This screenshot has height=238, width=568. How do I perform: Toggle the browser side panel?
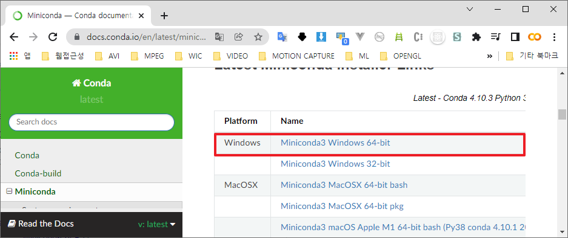pyautogui.click(x=515, y=37)
